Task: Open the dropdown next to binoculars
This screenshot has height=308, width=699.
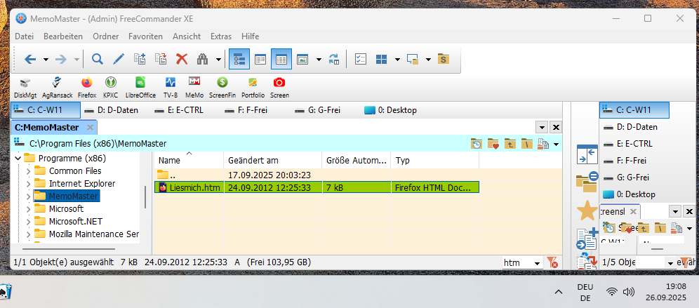Action: click(218, 59)
